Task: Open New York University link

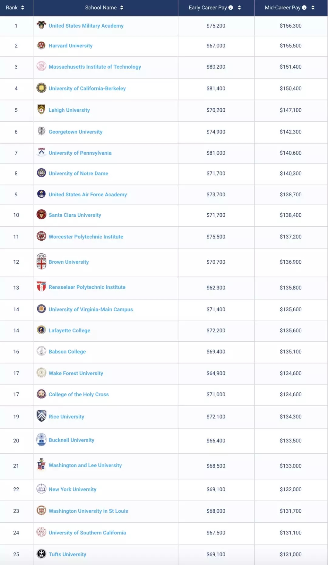Action: 73,489
